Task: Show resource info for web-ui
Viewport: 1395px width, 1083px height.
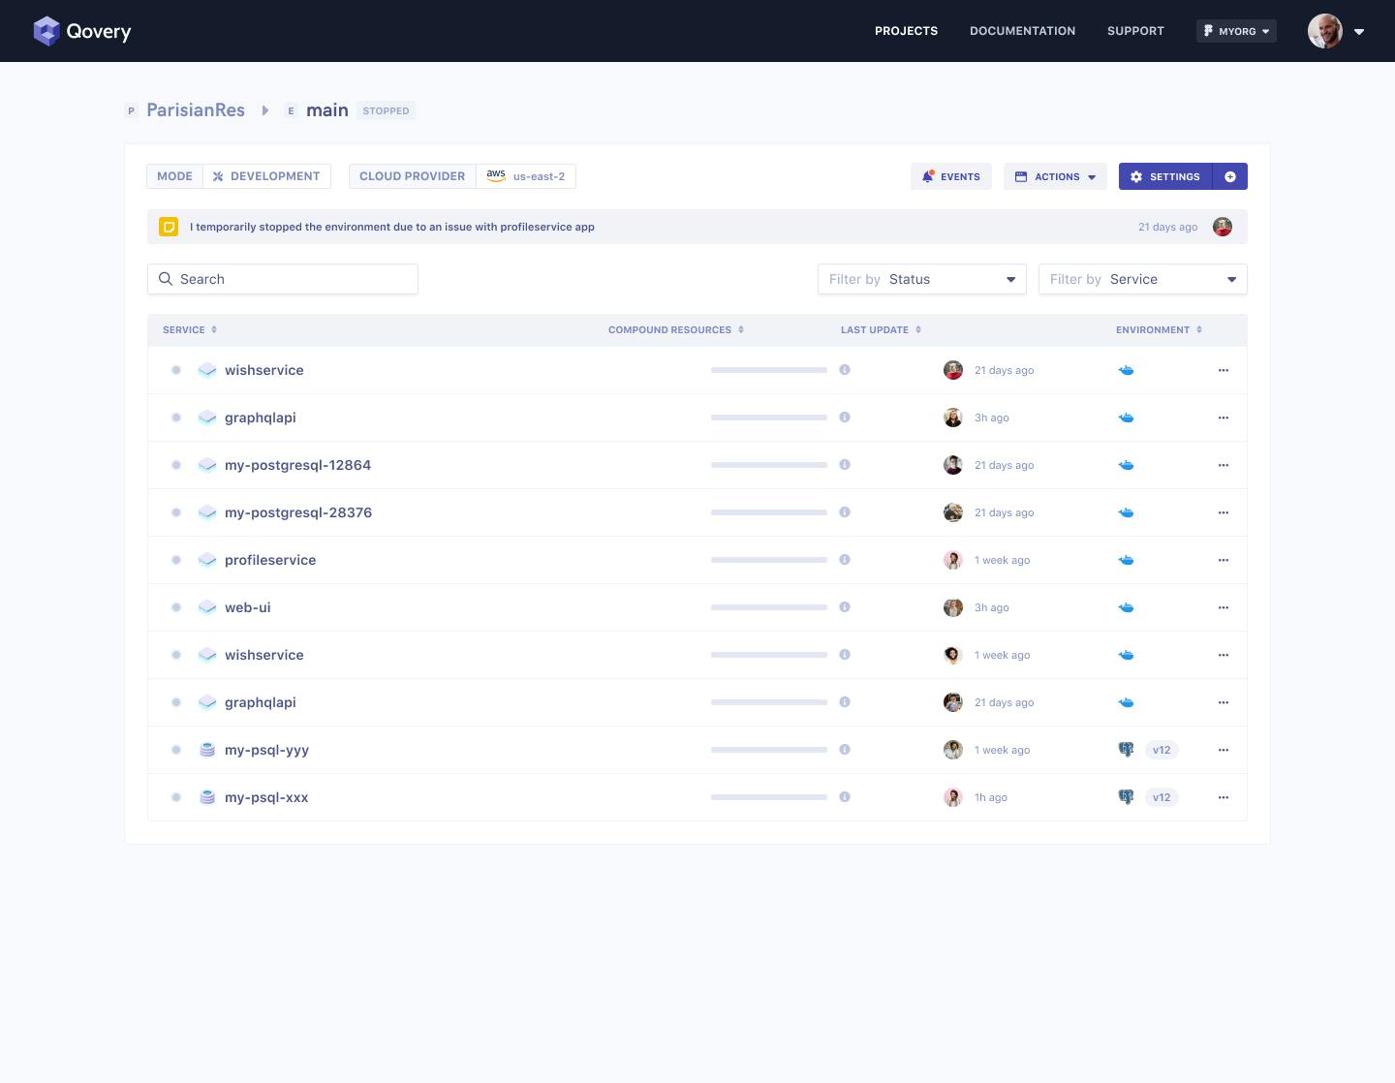Action: pos(845,607)
